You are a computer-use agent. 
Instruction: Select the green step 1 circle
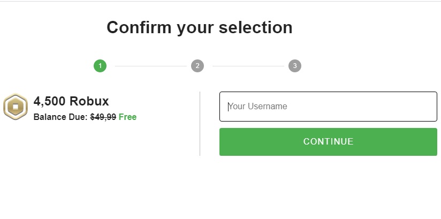click(x=100, y=66)
